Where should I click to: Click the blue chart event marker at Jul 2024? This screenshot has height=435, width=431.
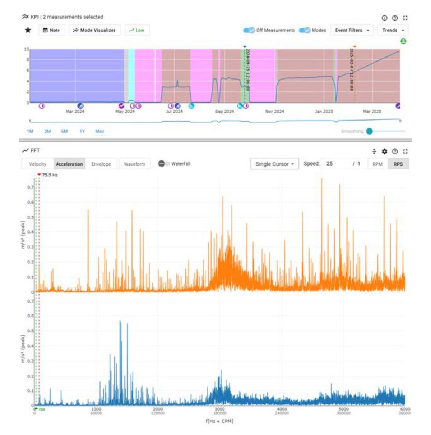[x=177, y=106]
